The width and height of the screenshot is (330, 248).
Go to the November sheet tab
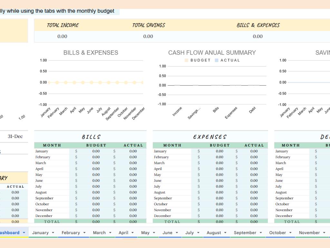pos(309,232)
